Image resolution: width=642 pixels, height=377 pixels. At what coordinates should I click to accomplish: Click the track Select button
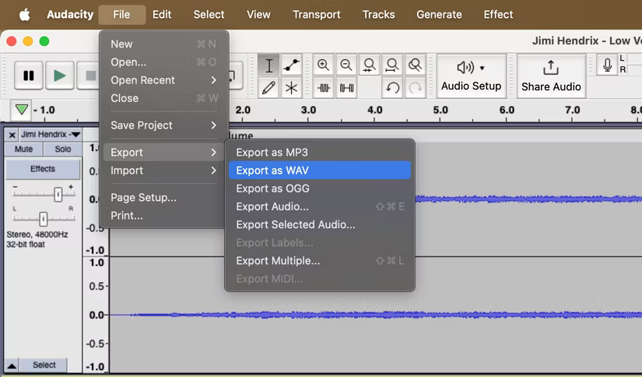pos(44,365)
